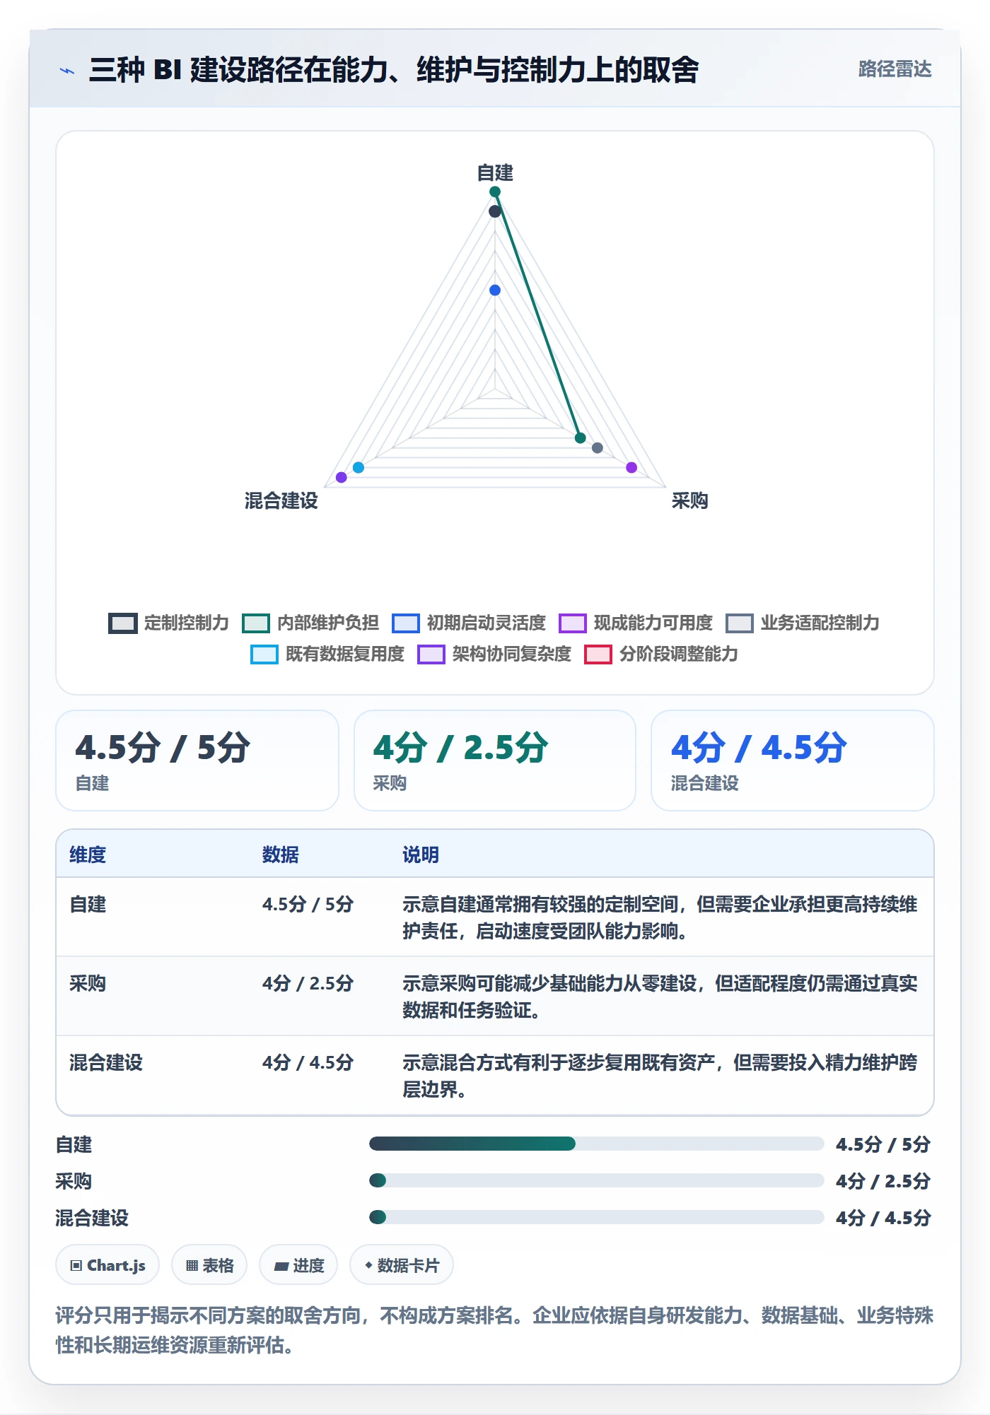Click the 维度 column header
The width and height of the screenshot is (990, 1415).
click(x=88, y=855)
